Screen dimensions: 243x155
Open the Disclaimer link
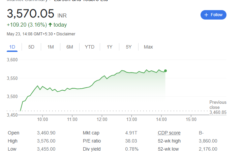click(66, 34)
